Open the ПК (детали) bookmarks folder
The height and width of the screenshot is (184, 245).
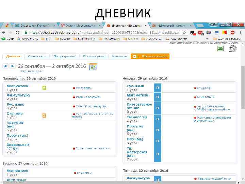109,39
